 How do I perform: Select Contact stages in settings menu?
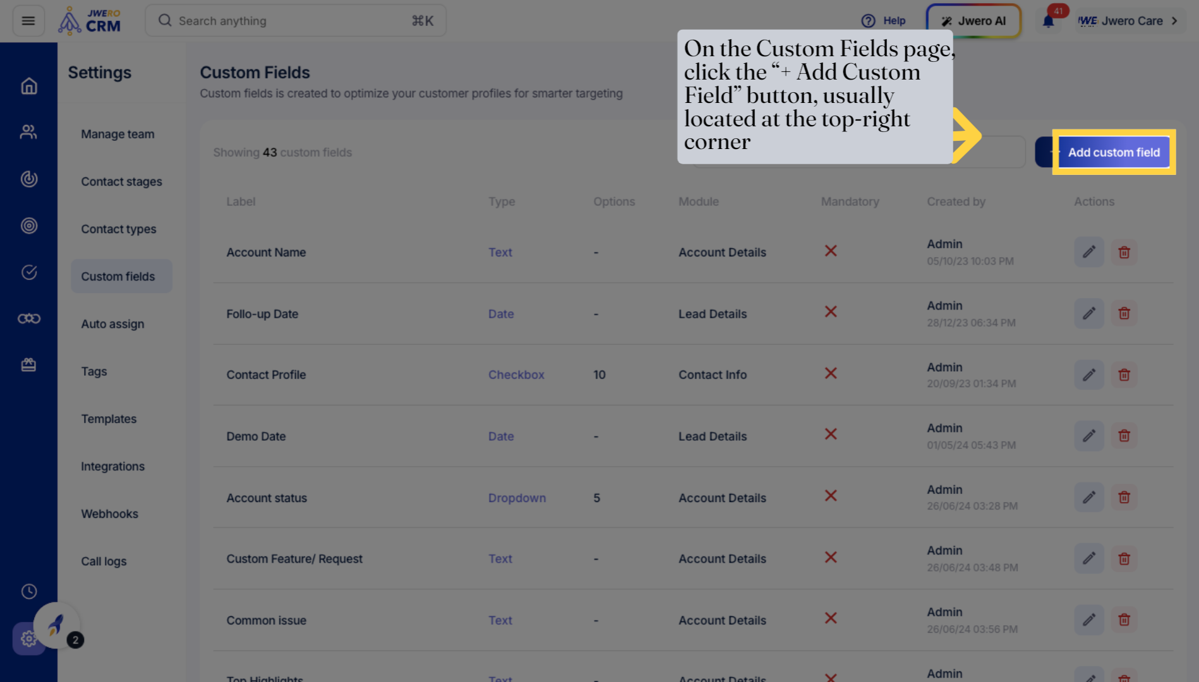pos(121,182)
